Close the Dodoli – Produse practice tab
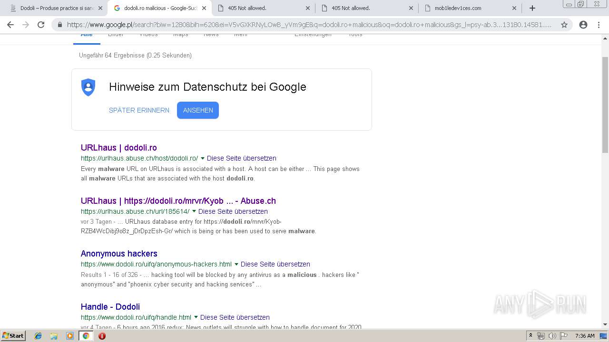The image size is (609, 342). 100,8
